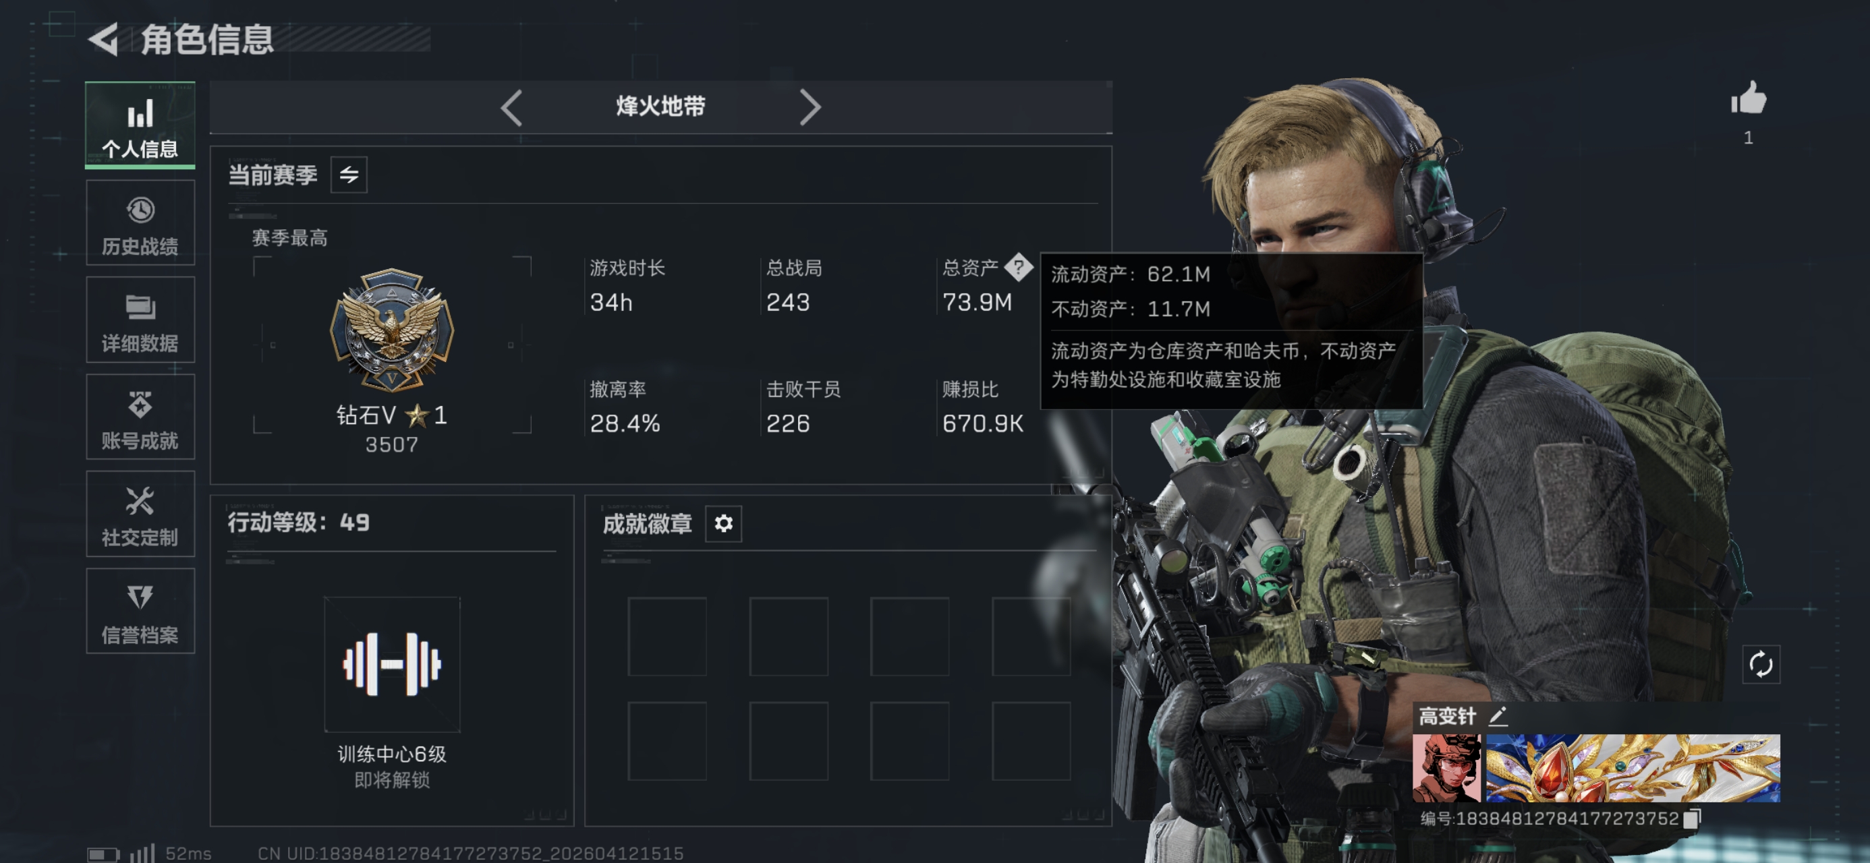
Task: Like profile with thumbs-up icon
Action: click(x=1748, y=98)
